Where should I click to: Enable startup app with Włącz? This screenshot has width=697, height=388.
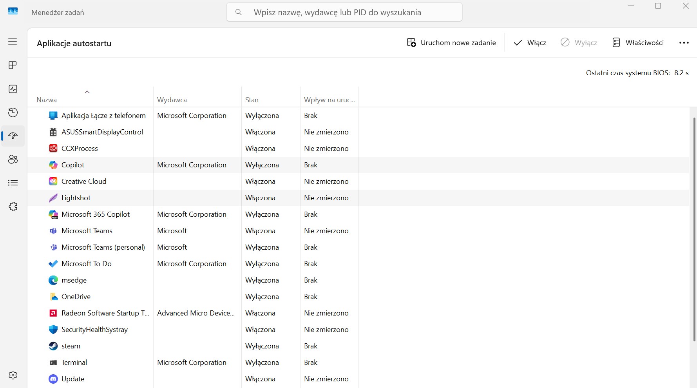(x=529, y=42)
